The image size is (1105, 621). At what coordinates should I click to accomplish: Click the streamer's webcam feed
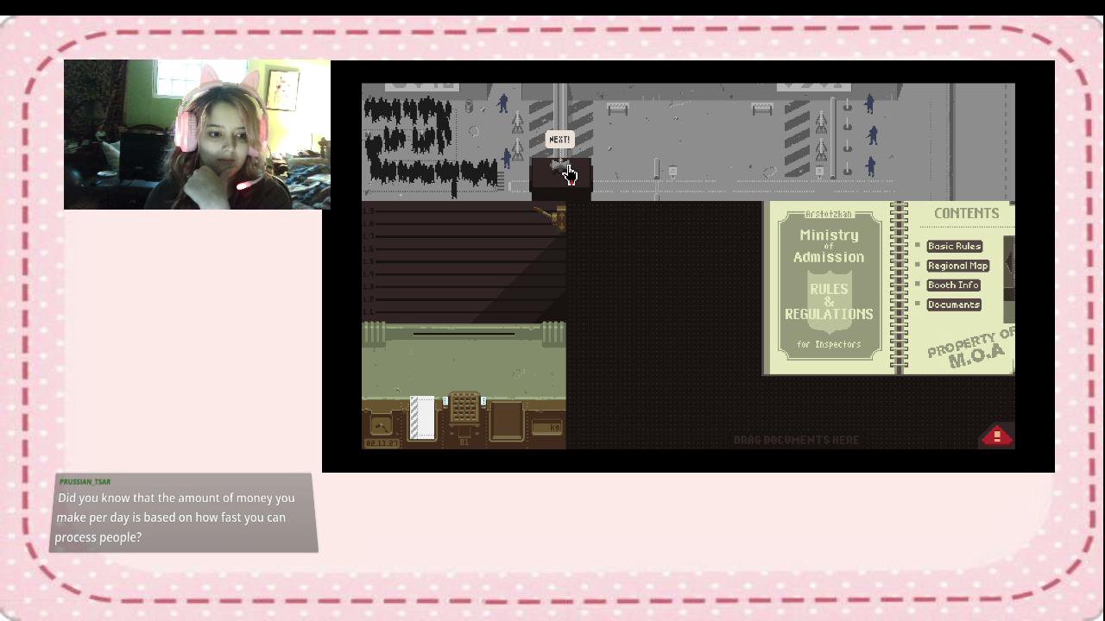197,135
